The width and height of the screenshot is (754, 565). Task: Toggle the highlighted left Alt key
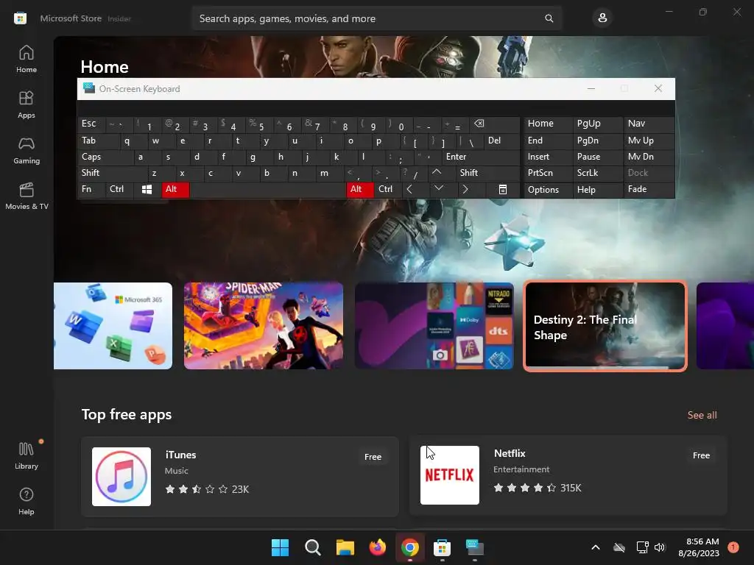(x=175, y=189)
